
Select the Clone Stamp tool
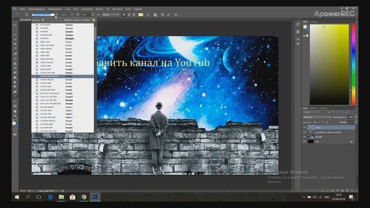16,63
